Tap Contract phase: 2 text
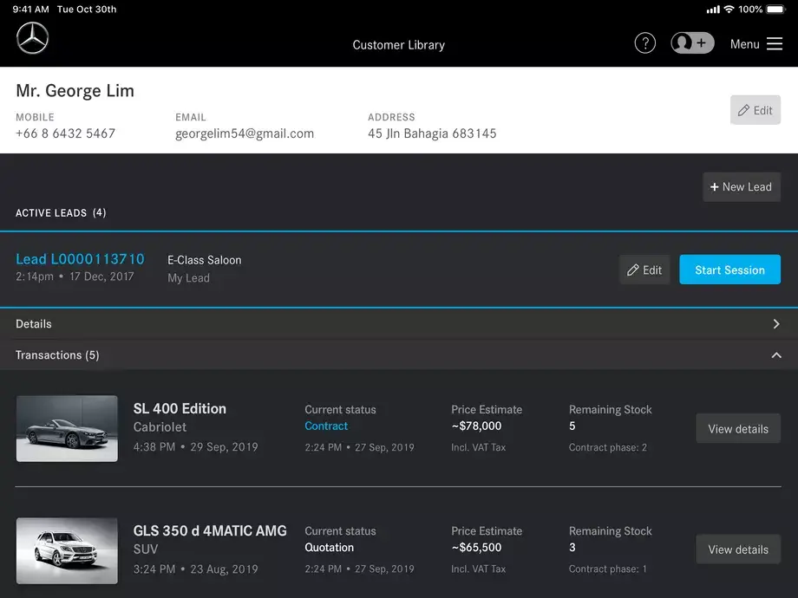This screenshot has height=598, width=798. click(x=608, y=447)
